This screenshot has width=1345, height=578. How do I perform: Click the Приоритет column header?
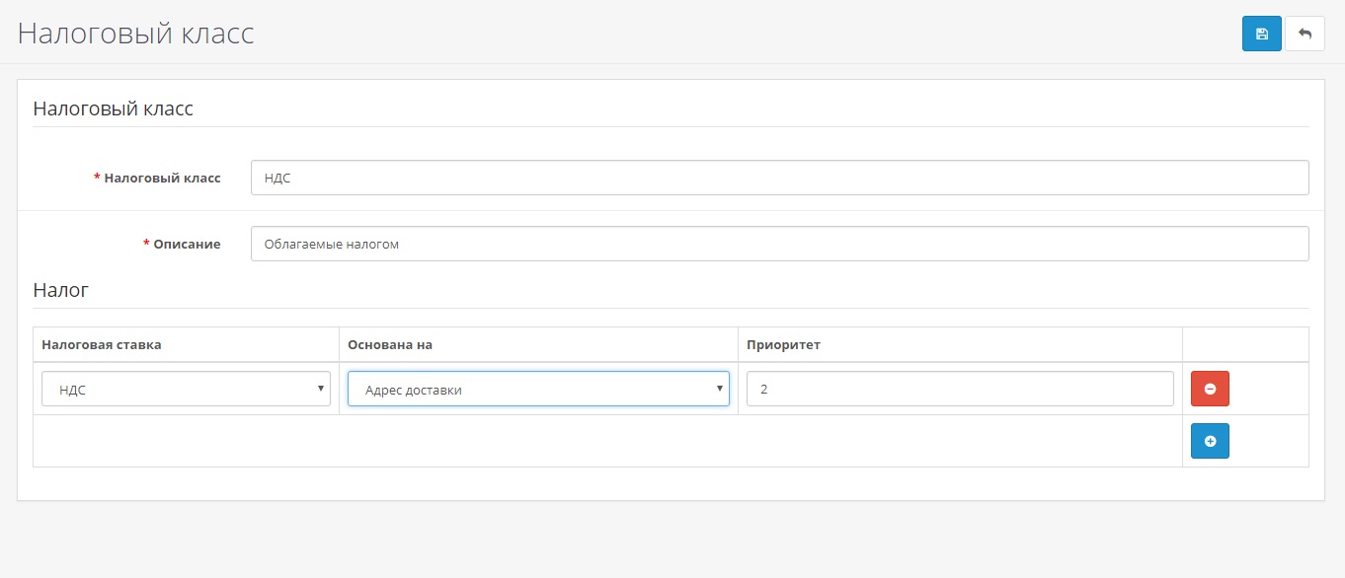783,344
